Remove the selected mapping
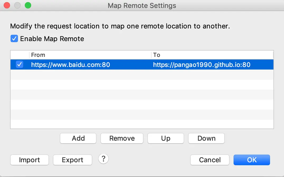Screen dimensions: 284x177 click(x=122, y=138)
